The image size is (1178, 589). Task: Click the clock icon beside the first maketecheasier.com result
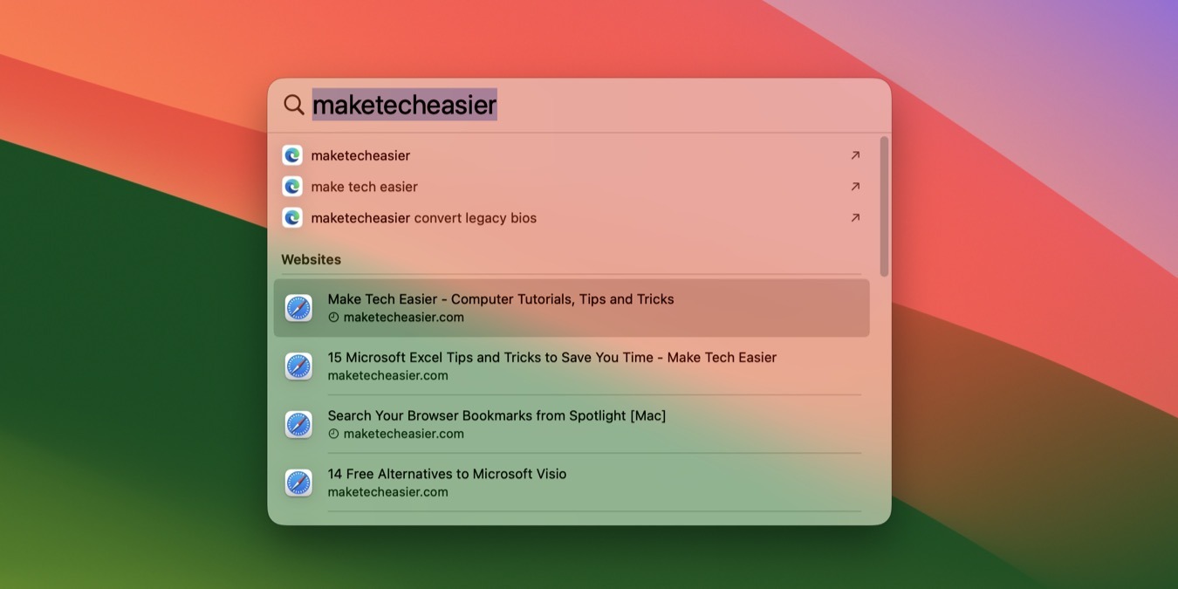pyautogui.click(x=334, y=317)
